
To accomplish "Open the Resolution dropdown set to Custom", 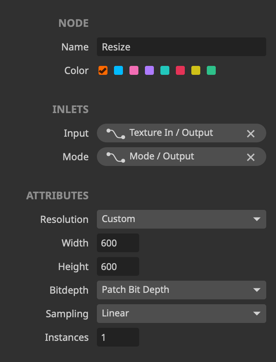I will click(181, 219).
